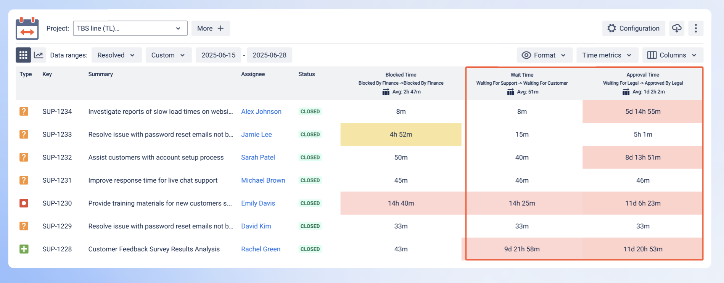Open the Format dropdown
Viewport: 724px width, 283px height.
544,55
